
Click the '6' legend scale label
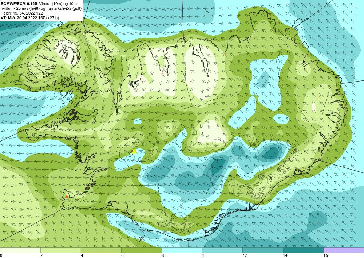(122, 255)
